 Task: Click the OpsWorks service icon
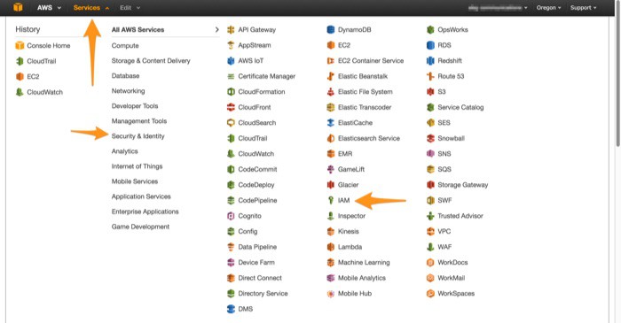click(430, 29)
